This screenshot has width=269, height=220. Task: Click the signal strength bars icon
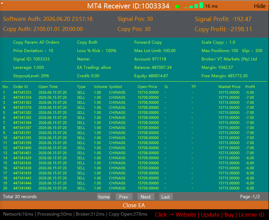pyautogui.click(x=194, y=5)
